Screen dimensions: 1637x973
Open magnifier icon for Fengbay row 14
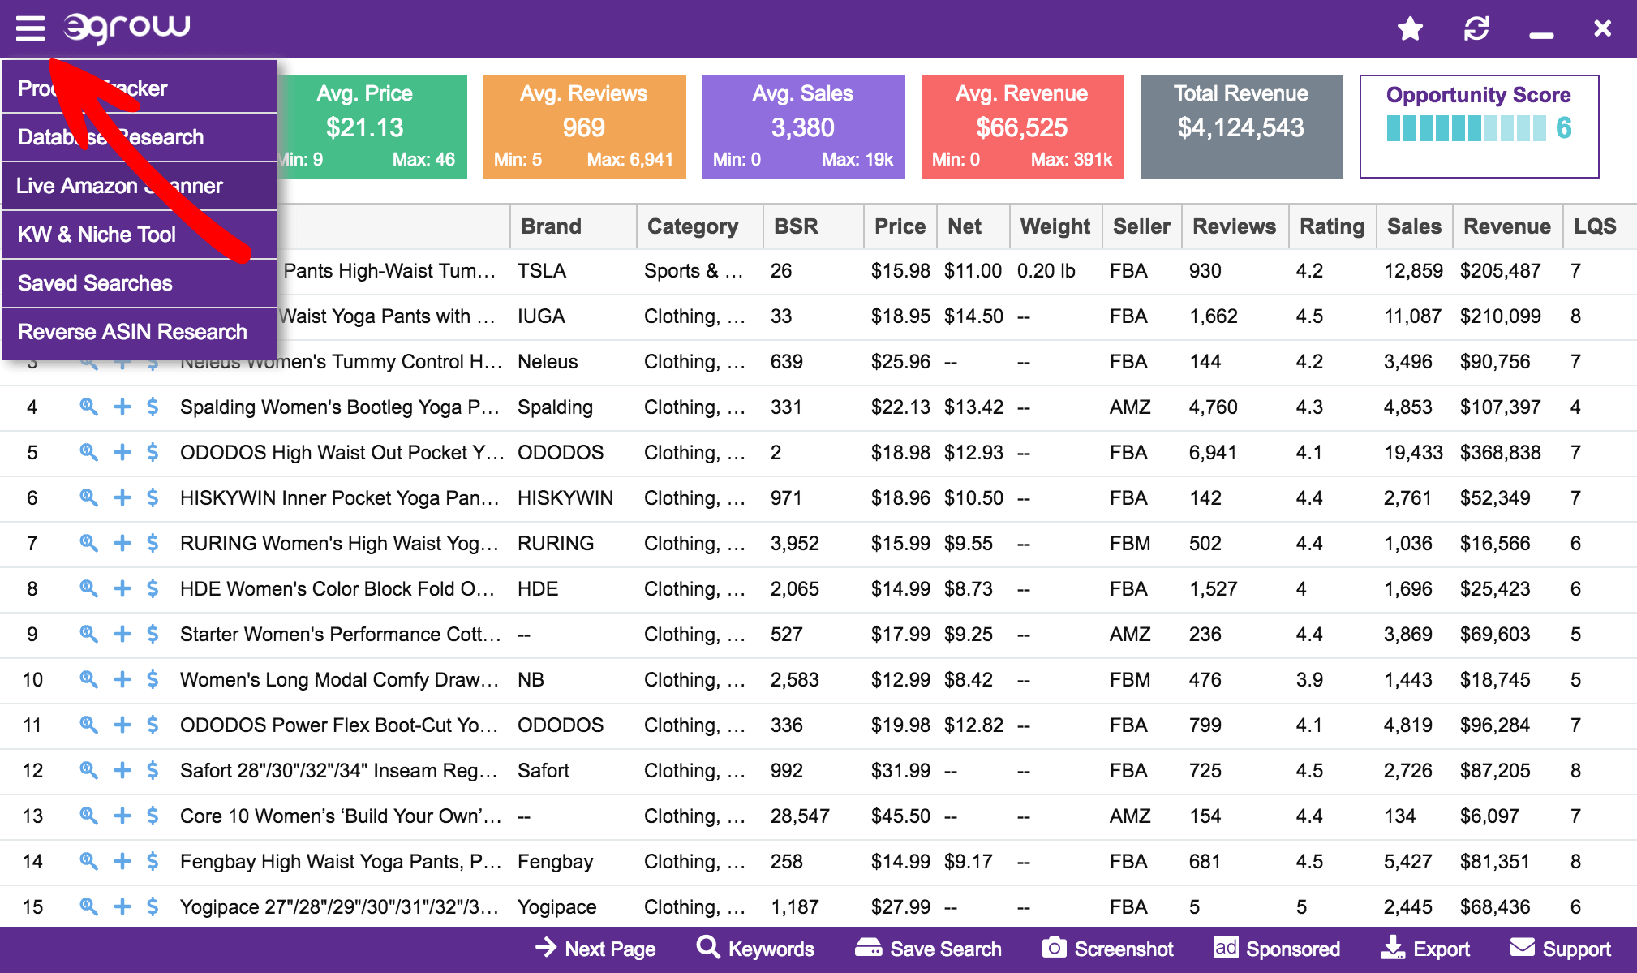(88, 861)
